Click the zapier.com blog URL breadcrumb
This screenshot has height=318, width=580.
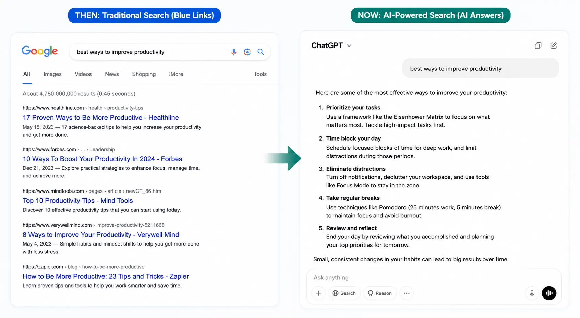84,267
